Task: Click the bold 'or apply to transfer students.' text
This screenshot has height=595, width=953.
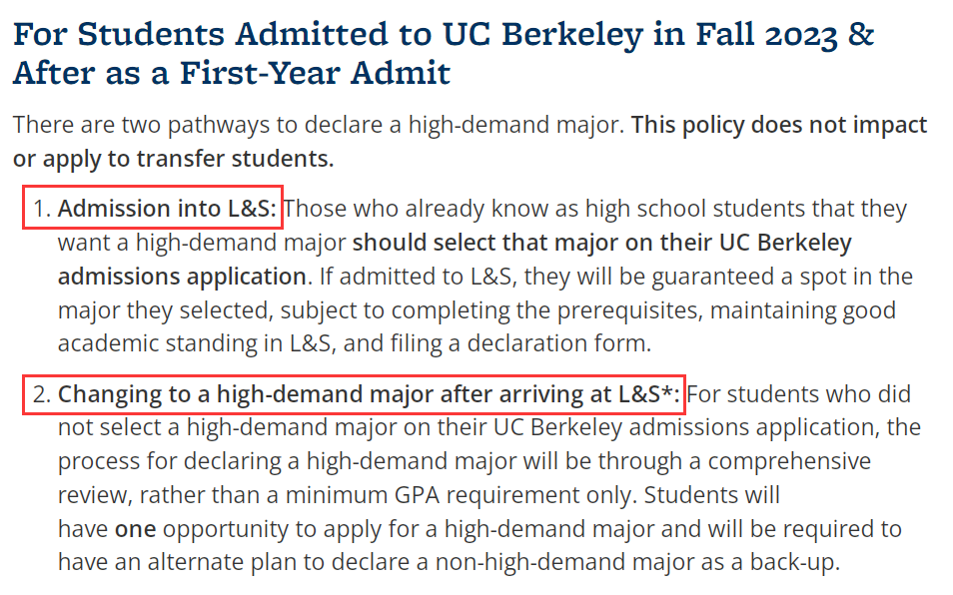Action: (x=173, y=159)
